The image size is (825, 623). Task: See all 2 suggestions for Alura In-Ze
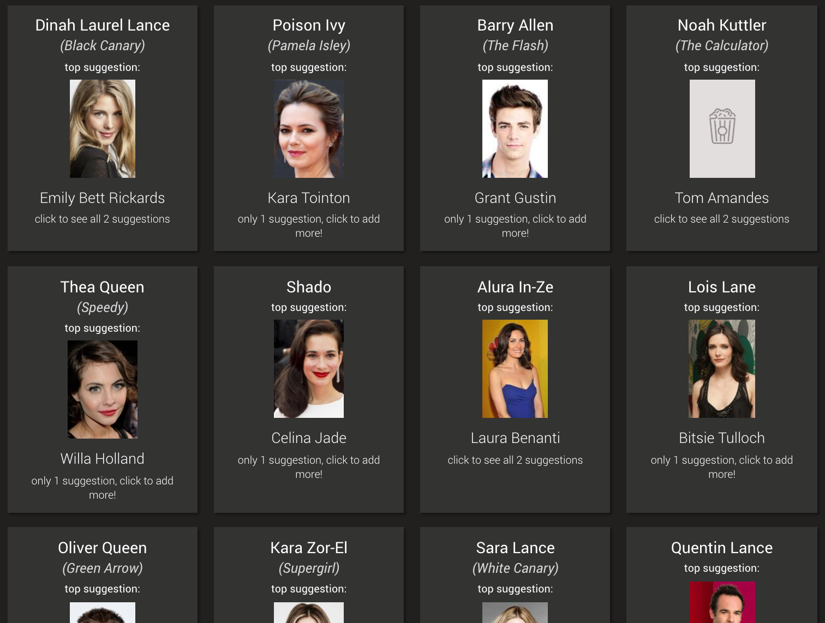[515, 460]
